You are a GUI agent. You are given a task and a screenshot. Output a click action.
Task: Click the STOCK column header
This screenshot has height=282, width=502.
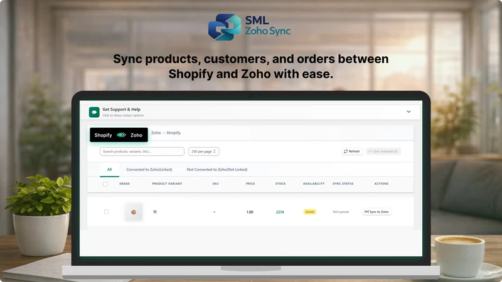tap(280, 184)
